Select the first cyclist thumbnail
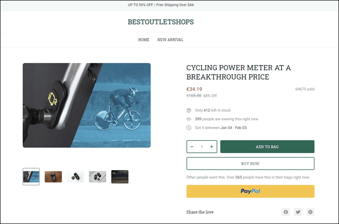The image size is (339, 224). click(x=31, y=177)
